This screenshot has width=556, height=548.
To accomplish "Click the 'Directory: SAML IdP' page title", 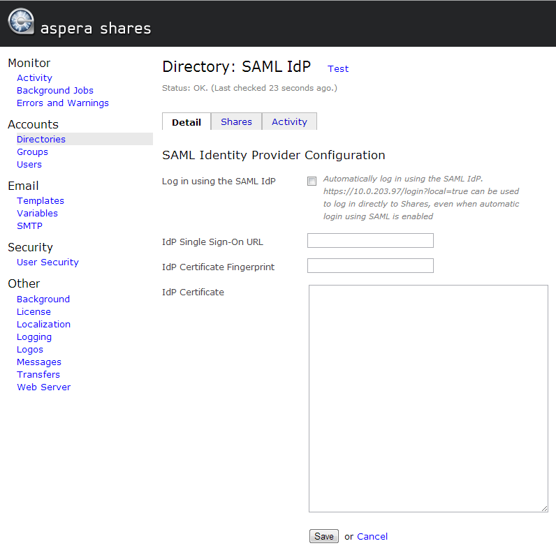I will 237,66.
